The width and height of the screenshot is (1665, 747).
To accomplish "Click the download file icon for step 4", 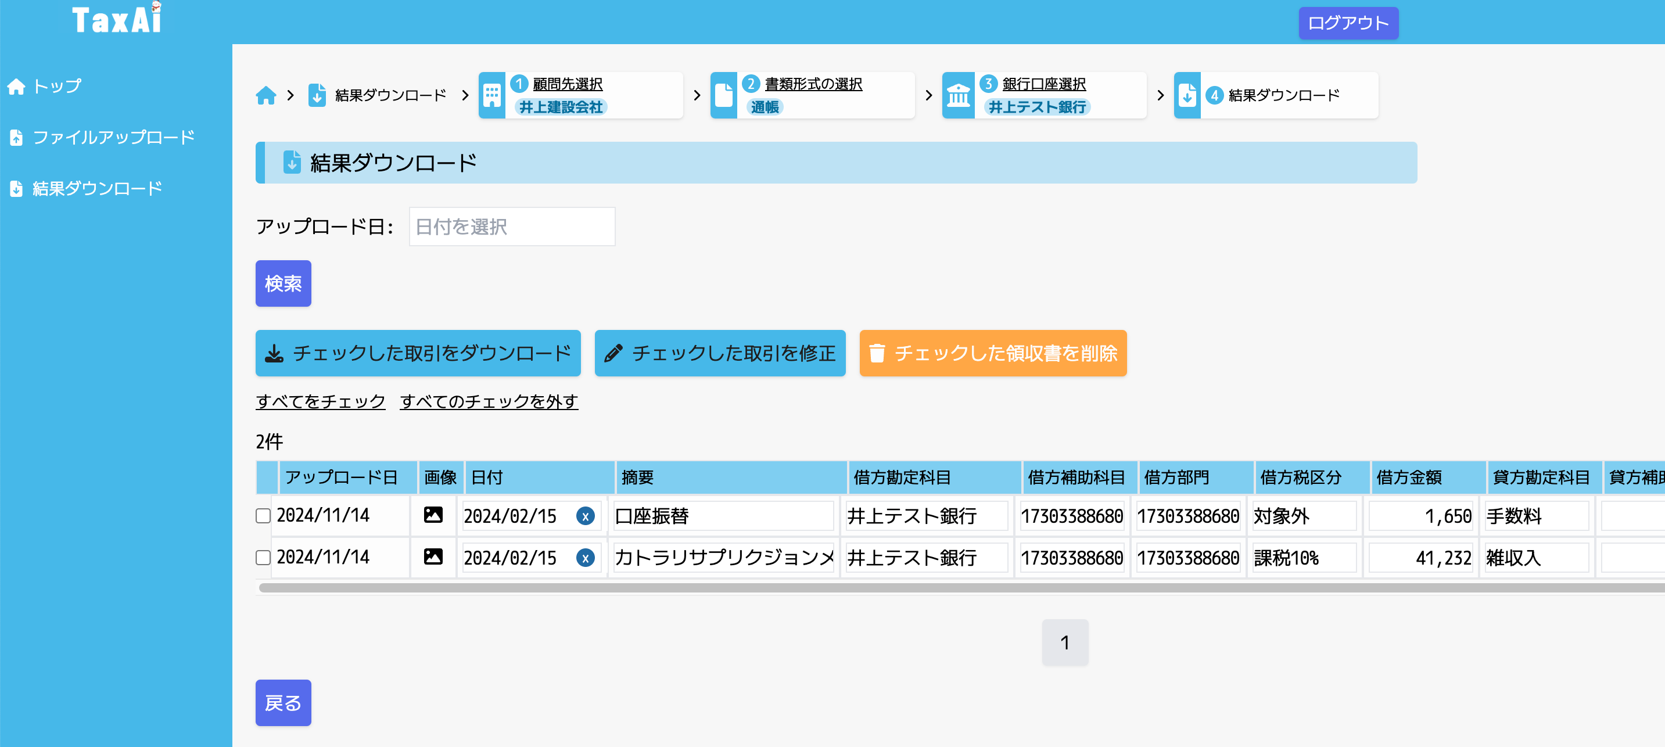I will [x=1187, y=95].
